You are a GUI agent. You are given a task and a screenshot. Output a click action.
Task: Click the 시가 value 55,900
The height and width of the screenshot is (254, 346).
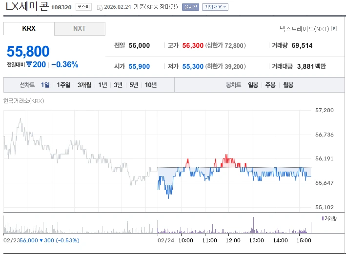(139, 66)
